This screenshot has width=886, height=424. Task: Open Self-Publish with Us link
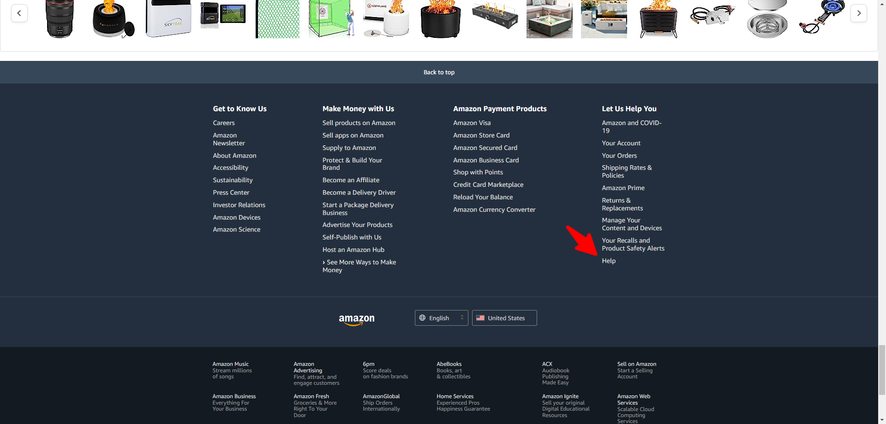coord(352,237)
